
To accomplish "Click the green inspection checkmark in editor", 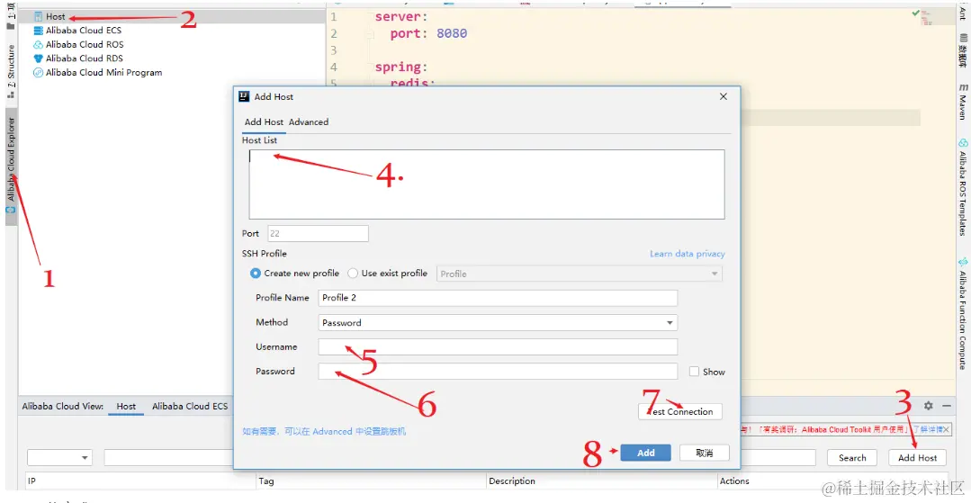I will coord(916,13).
